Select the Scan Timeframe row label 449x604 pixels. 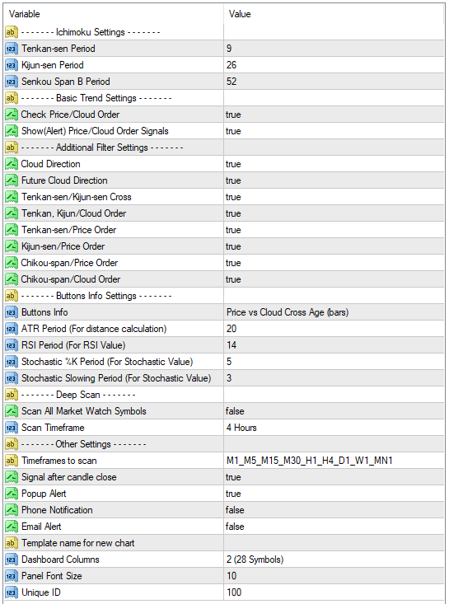coord(53,428)
